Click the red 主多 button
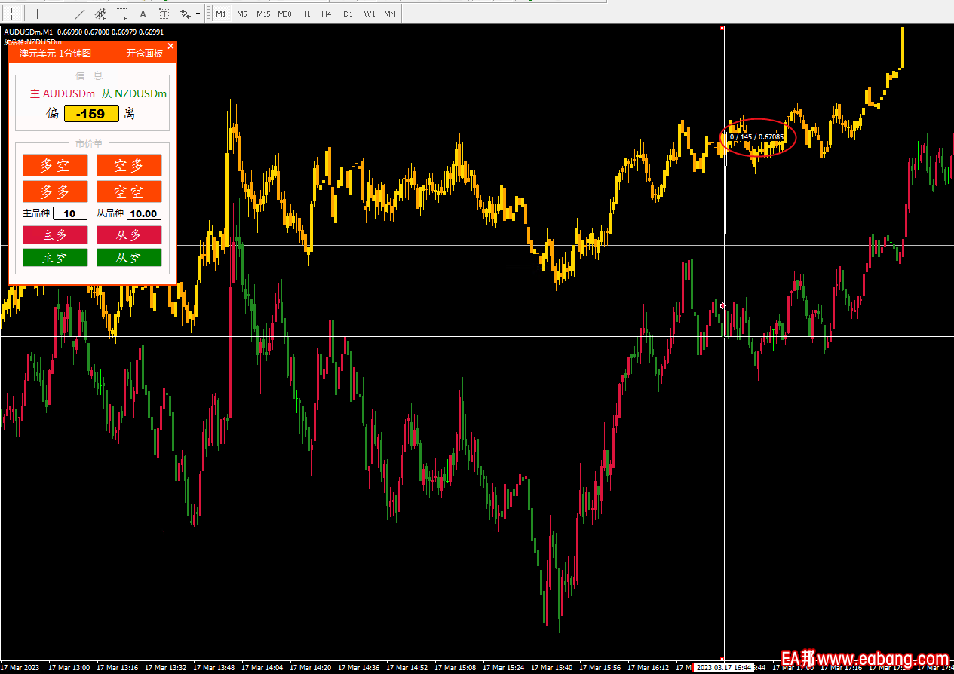 click(x=55, y=235)
